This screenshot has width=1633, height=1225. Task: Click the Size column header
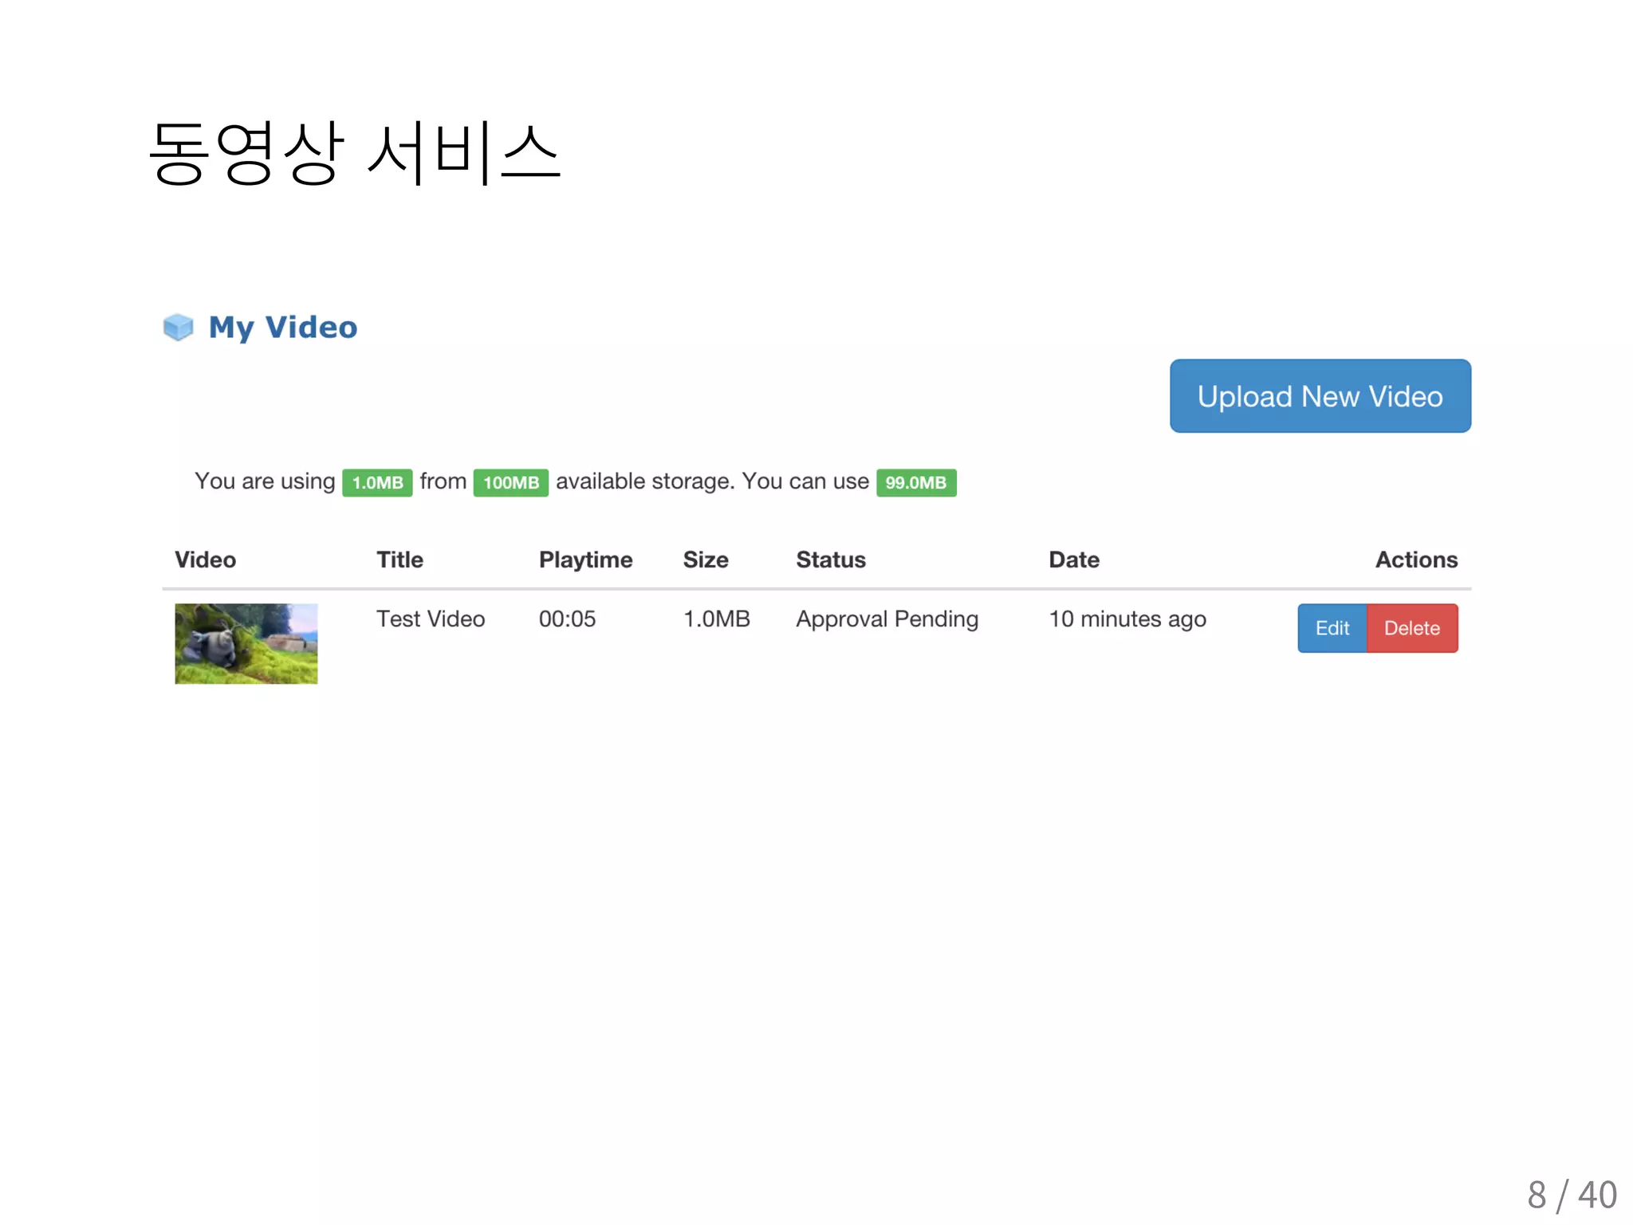tap(706, 559)
